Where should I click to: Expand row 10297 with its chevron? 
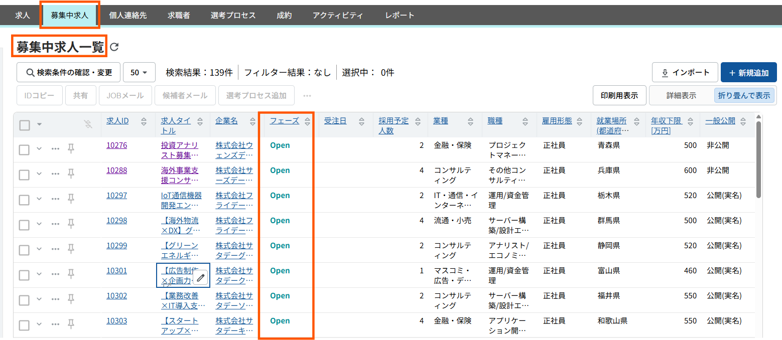pos(39,199)
